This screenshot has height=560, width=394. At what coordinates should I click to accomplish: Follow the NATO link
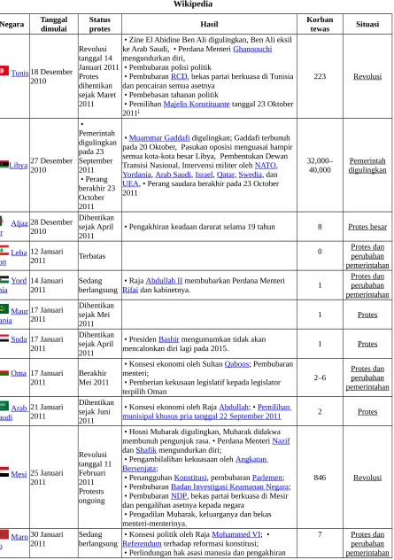265,166
